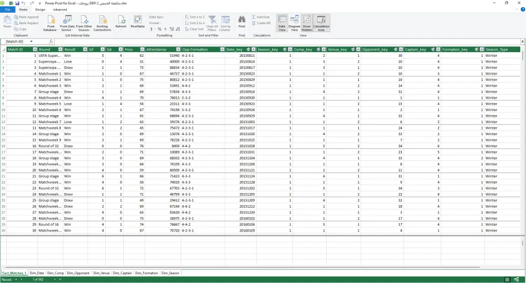The height and width of the screenshot is (283, 526).
Task: Open From Database import option
Action: coord(50,24)
